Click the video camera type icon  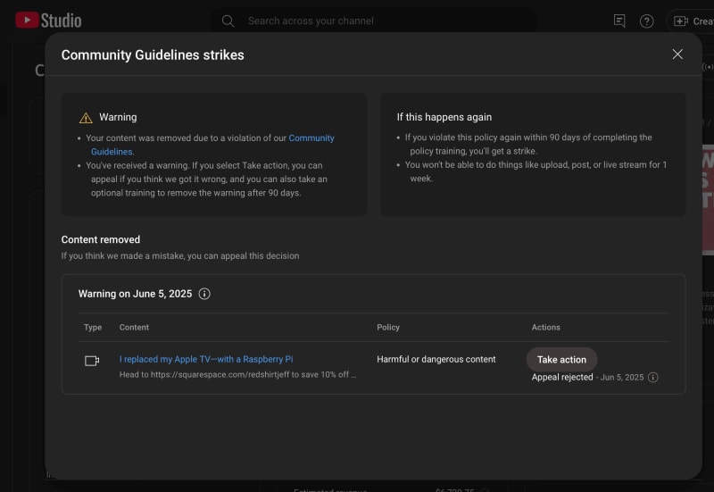[x=92, y=360]
